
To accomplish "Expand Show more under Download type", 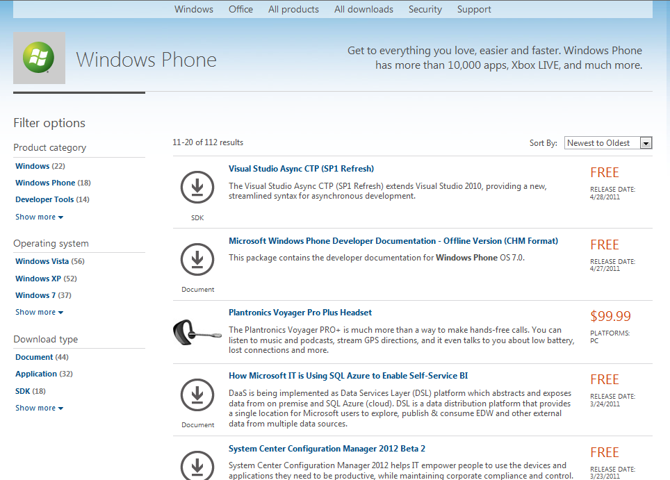I will (x=39, y=408).
